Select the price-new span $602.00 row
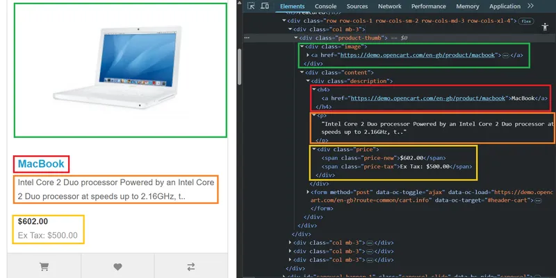This screenshot has width=556, height=278. tap(384, 158)
